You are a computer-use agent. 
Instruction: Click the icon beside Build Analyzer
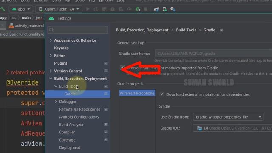(x=106, y=125)
